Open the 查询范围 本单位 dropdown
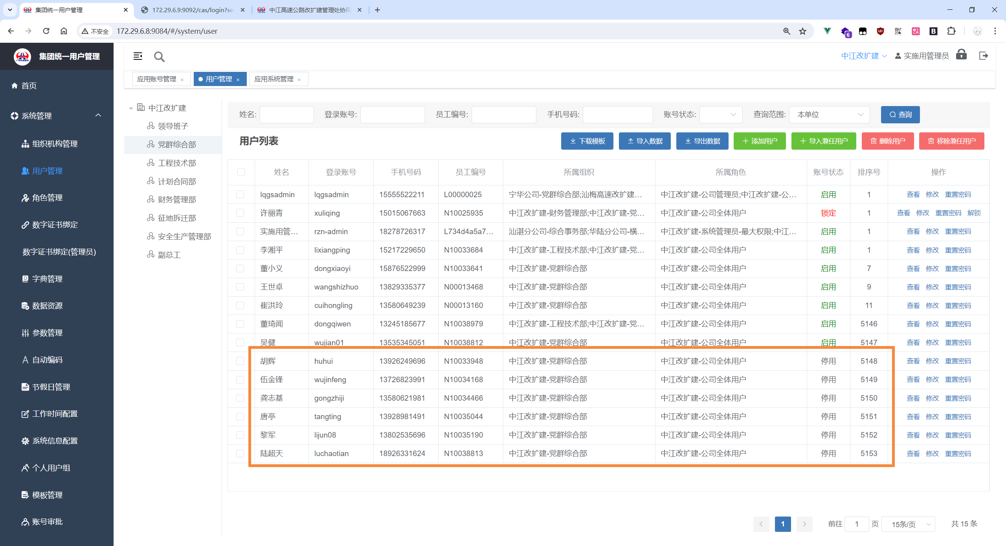 coord(829,115)
